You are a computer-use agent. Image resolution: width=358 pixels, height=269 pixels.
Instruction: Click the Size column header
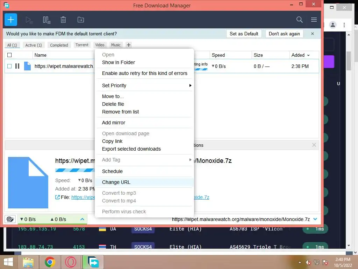tap(258, 55)
